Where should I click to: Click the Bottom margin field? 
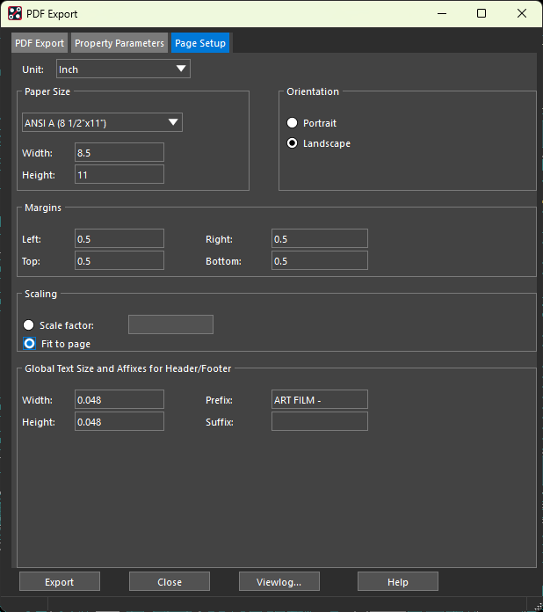(320, 261)
